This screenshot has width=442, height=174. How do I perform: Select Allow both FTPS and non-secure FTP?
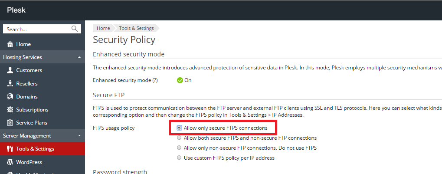(x=179, y=138)
